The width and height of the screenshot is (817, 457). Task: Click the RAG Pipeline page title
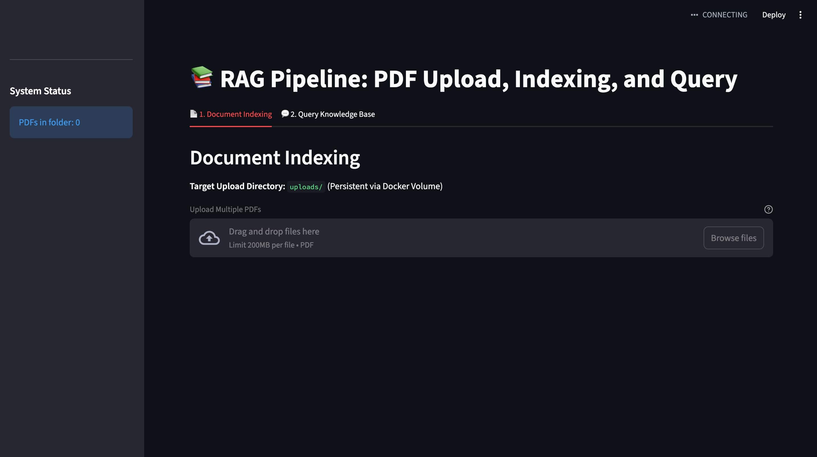[463, 79]
